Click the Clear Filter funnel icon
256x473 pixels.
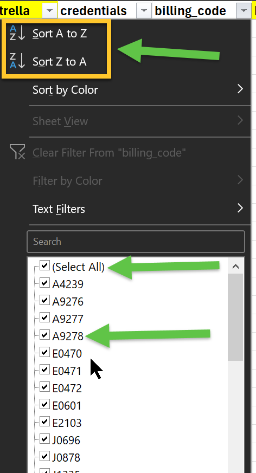click(x=17, y=152)
